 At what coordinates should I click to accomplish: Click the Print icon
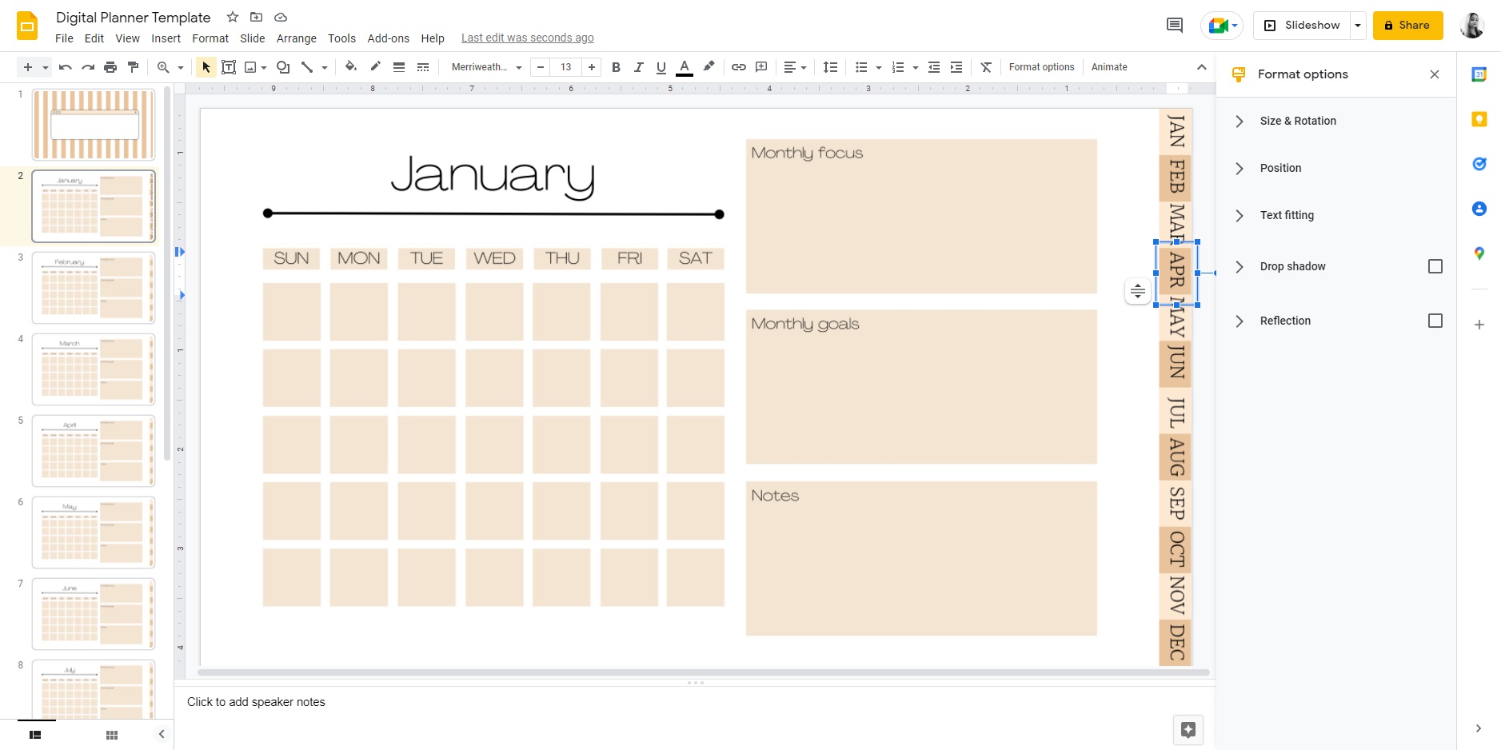(x=110, y=67)
